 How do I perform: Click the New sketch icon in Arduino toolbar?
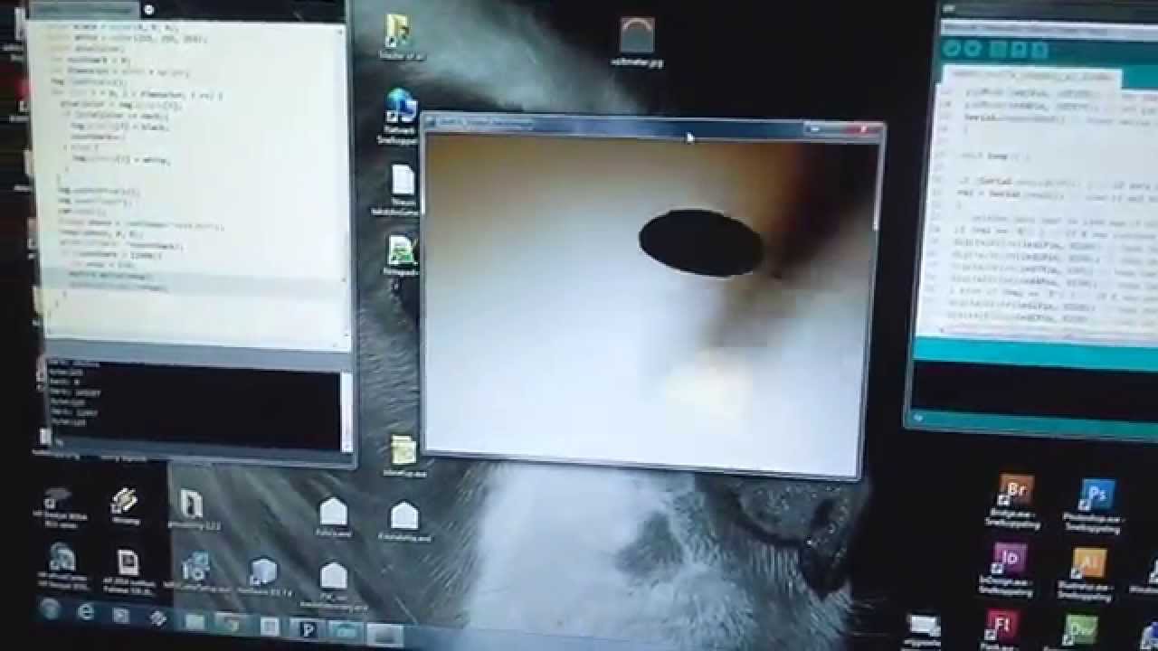click(x=998, y=50)
